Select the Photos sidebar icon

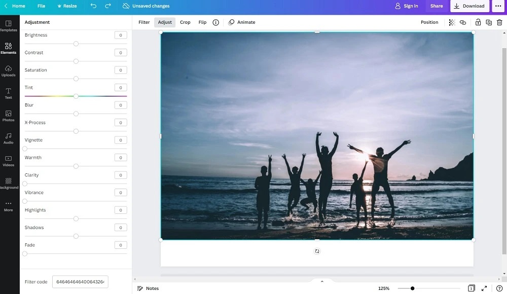pyautogui.click(x=8, y=116)
